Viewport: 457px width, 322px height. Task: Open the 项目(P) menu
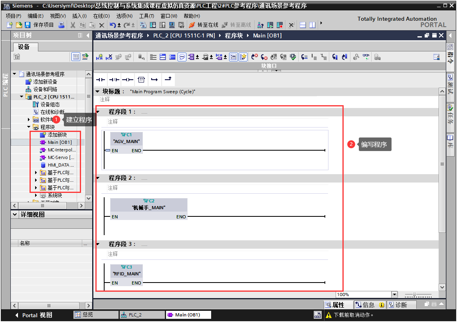click(x=14, y=16)
